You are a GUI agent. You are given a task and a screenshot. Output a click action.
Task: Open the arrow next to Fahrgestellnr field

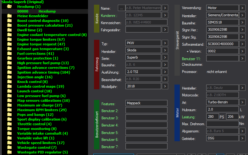click(165, 29)
